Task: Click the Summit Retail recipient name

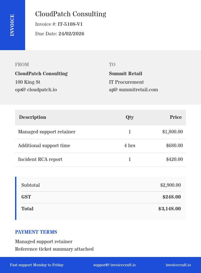Action: coord(126,74)
